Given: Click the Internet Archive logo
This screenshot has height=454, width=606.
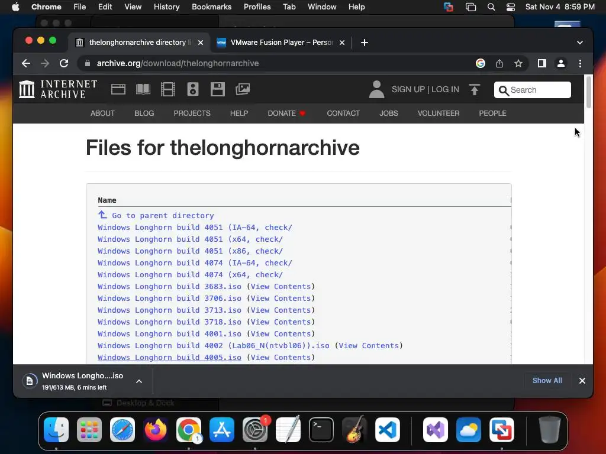Looking at the screenshot, I should point(58,89).
